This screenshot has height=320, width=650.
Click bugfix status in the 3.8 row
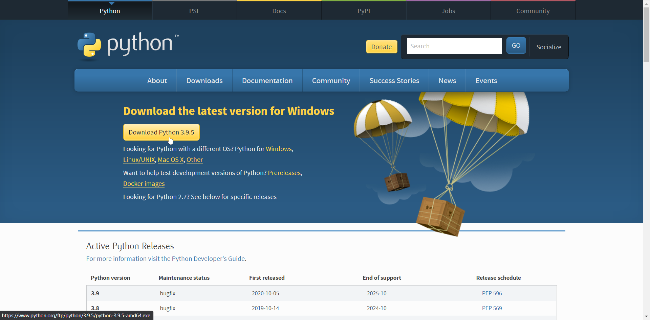tap(168, 308)
